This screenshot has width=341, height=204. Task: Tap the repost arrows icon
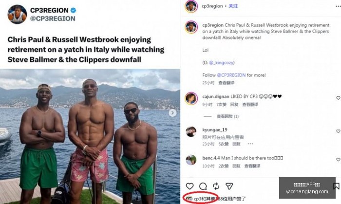(216, 186)
